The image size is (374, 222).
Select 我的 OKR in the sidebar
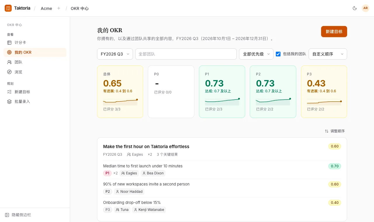click(x=35, y=53)
